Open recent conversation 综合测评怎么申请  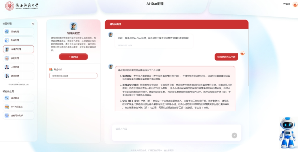[73, 76]
